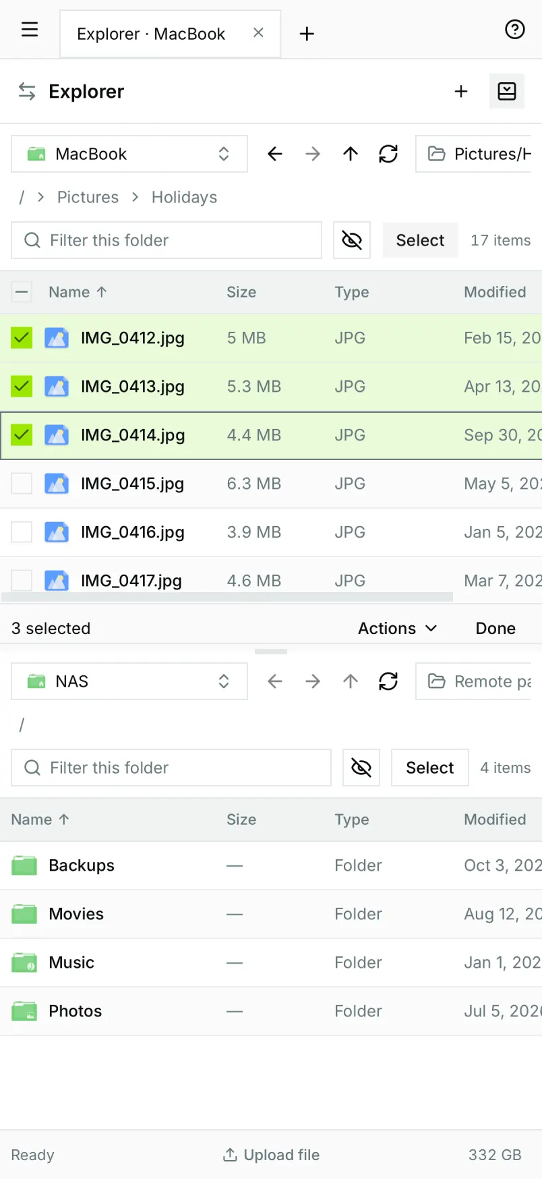The image size is (542, 1179).
Task: Click the Backups folder name
Action: pyautogui.click(x=82, y=865)
